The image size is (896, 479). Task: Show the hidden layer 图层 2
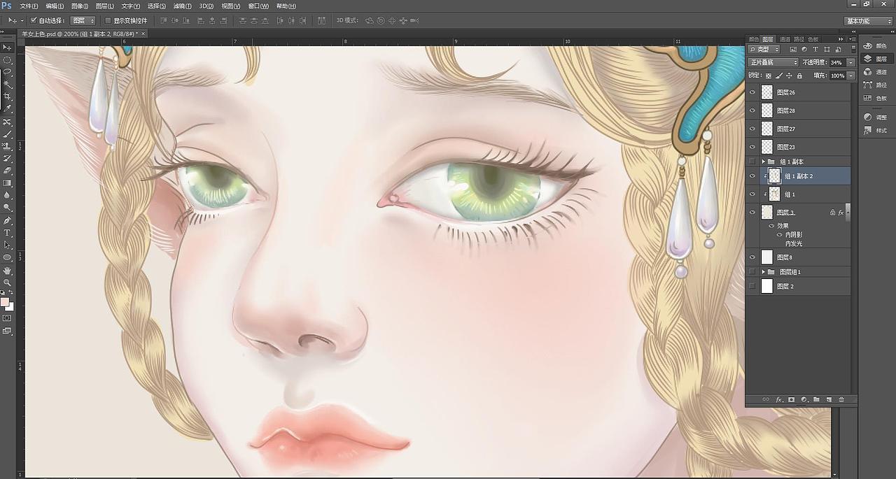tap(752, 286)
